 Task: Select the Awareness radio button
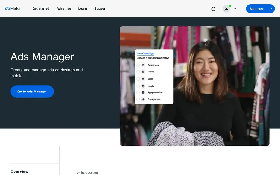tap(138, 65)
